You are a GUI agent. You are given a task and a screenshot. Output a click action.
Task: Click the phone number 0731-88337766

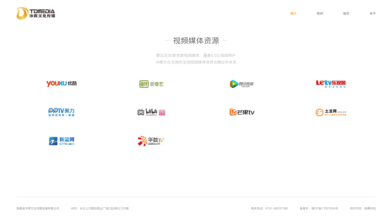point(276,209)
